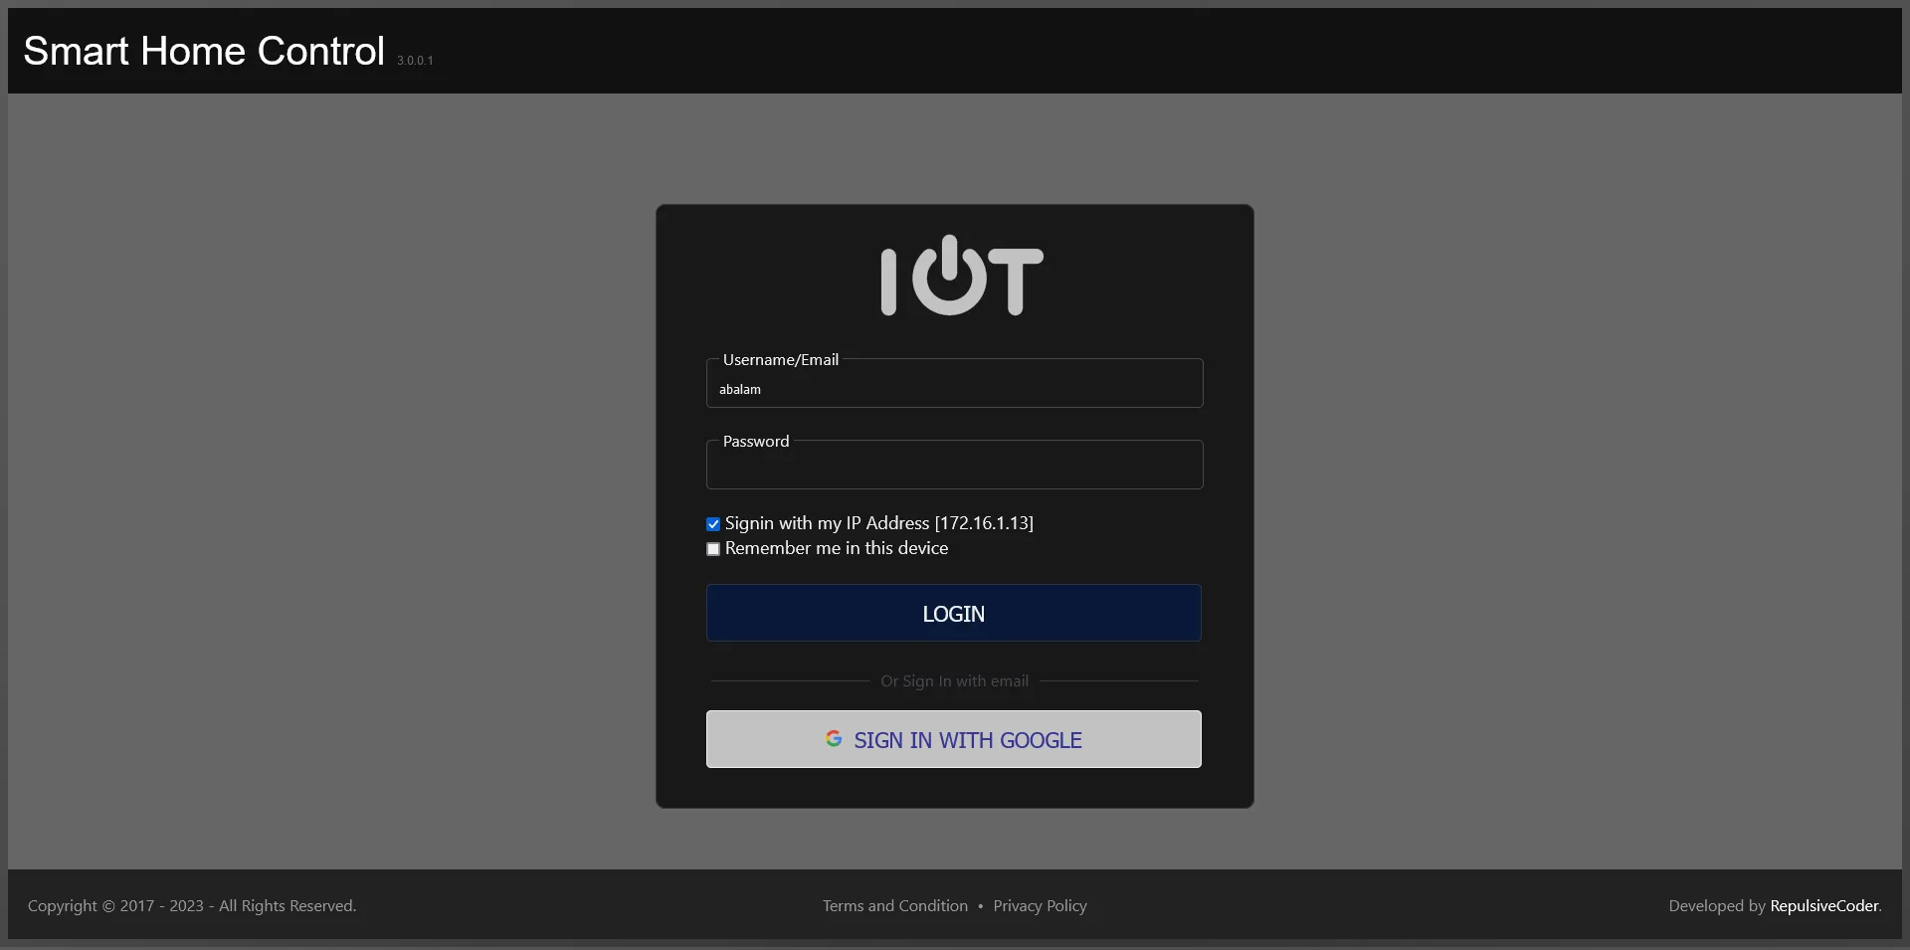This screenshot has height=950, width=1910.
Task: Click the 'Remember me in this device' label text
Action: pyautogui.click(x=836, y=548)
